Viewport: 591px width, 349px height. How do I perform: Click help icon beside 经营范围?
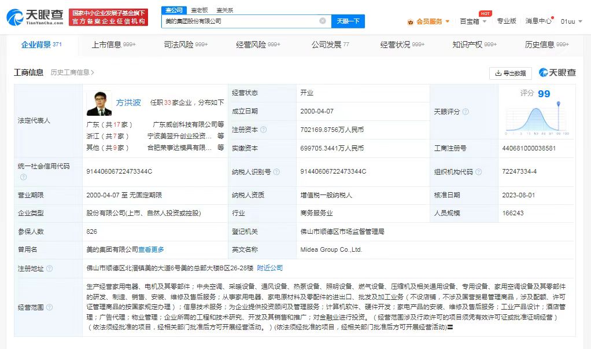(49, 307)
